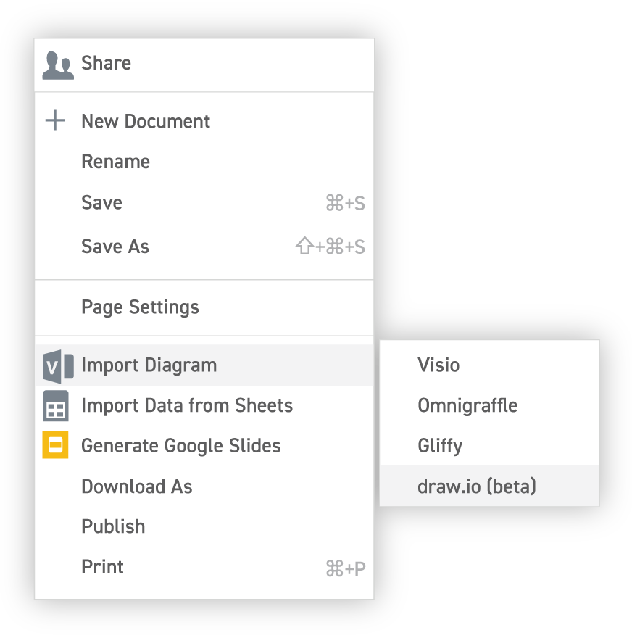Print the document using the Print entry
This screenshot has height=638, width=632.
pyautogui.click(x=102, y=567)
